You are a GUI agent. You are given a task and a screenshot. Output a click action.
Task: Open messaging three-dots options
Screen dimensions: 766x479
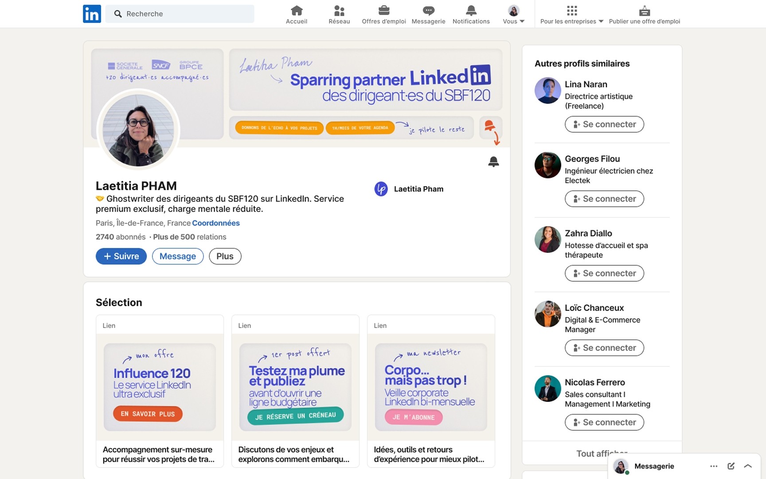click(x=714, y=466)
